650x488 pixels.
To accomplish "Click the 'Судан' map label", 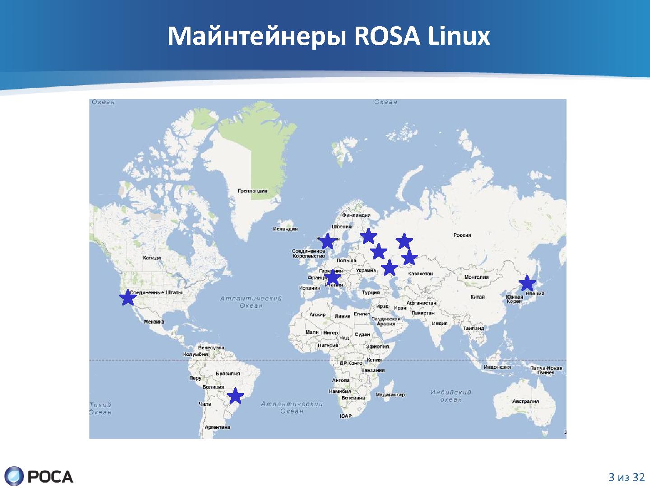I will click(362, 335).
